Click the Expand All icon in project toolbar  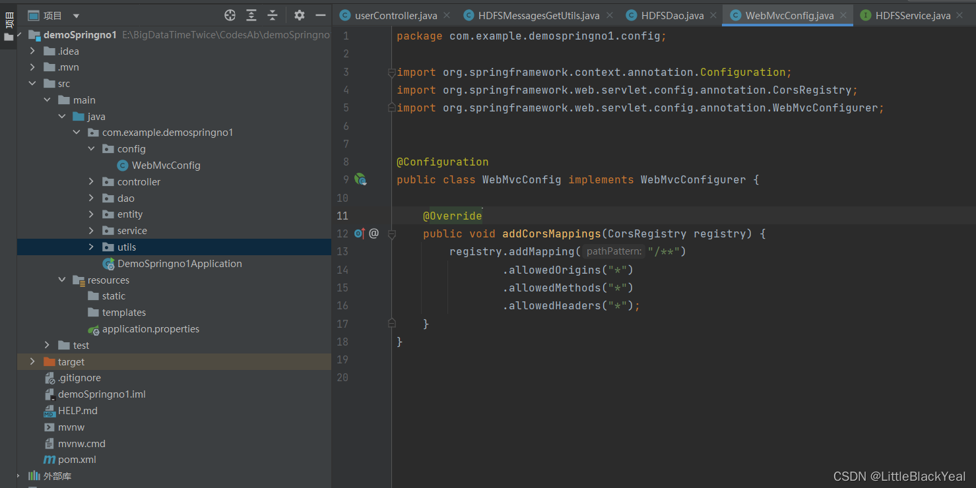pos(251,15)
